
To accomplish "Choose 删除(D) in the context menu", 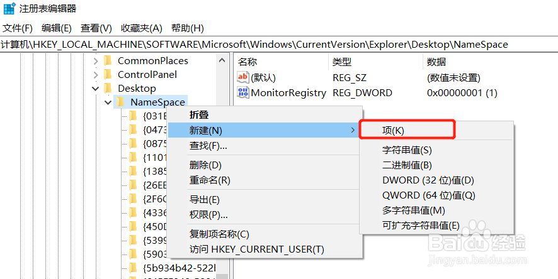I will tap(265, 165).
